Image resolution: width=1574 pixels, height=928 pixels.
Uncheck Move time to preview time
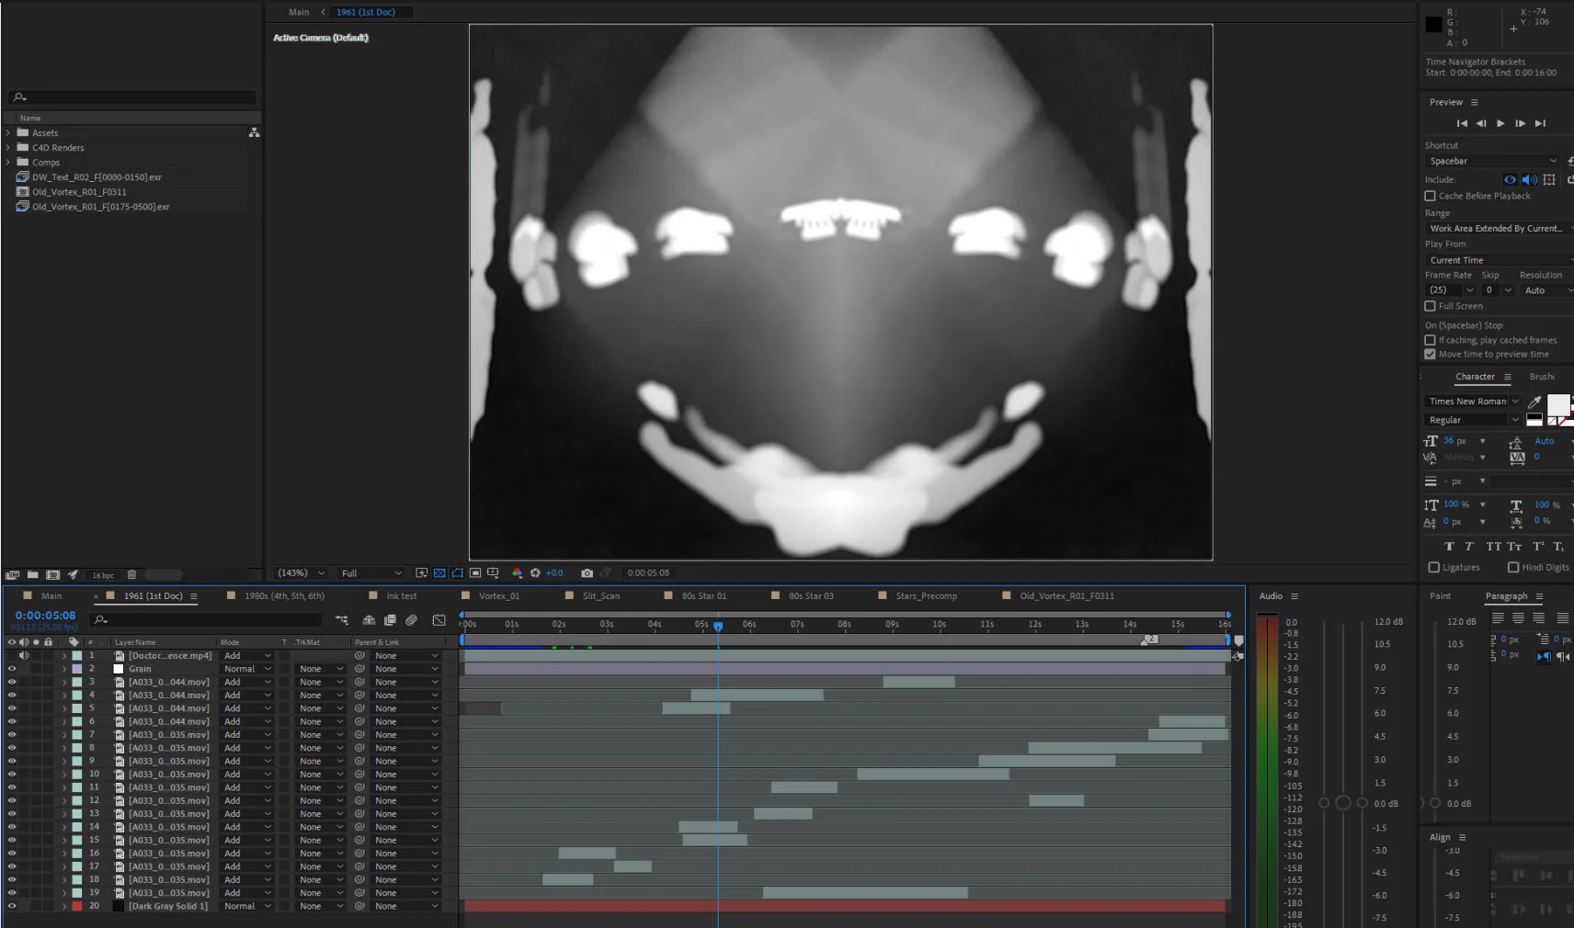[x=1430, y=354]
